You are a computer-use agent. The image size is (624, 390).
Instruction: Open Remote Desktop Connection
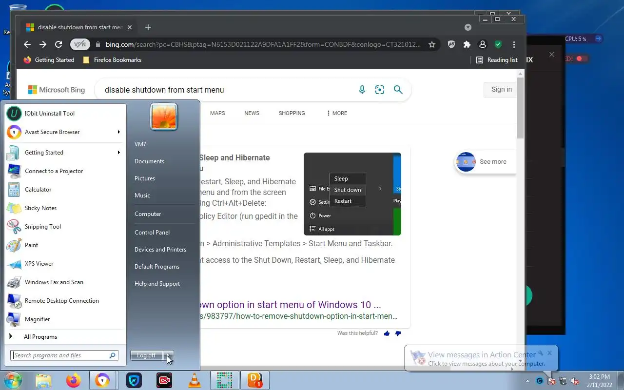click(x=65, y=301)
